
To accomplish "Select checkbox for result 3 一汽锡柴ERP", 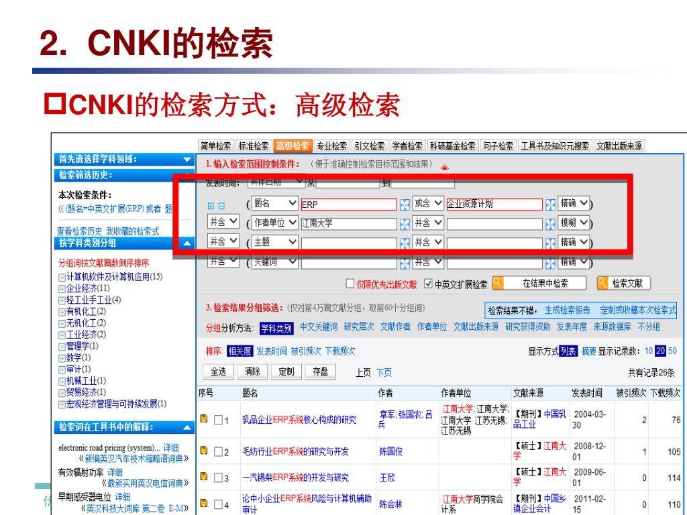I will (218, 477).
